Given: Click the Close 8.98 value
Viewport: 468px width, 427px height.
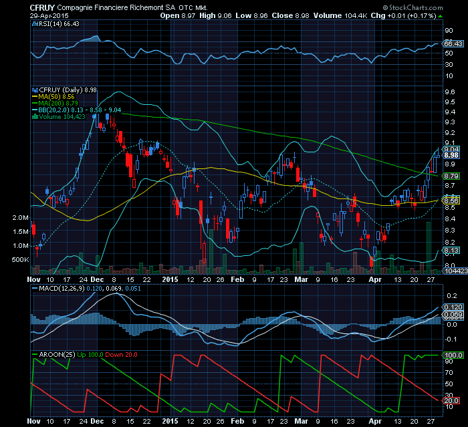Looking at the screenshot, I should 290,16.
